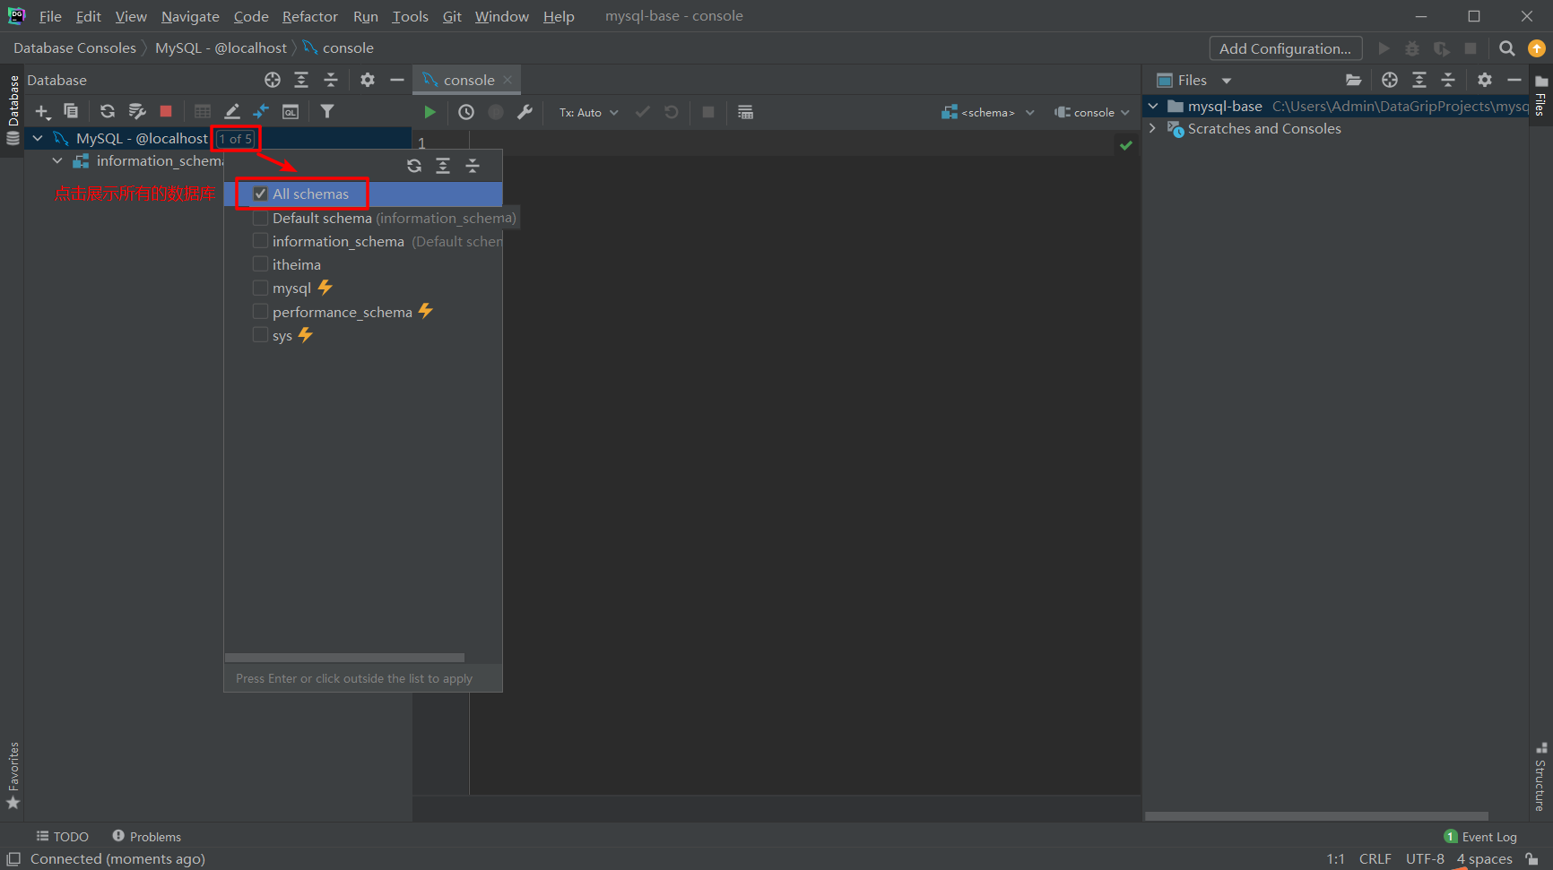Open the QL console icon
The height and width of the screenshot is (870, 1553).
pos(291,111)
